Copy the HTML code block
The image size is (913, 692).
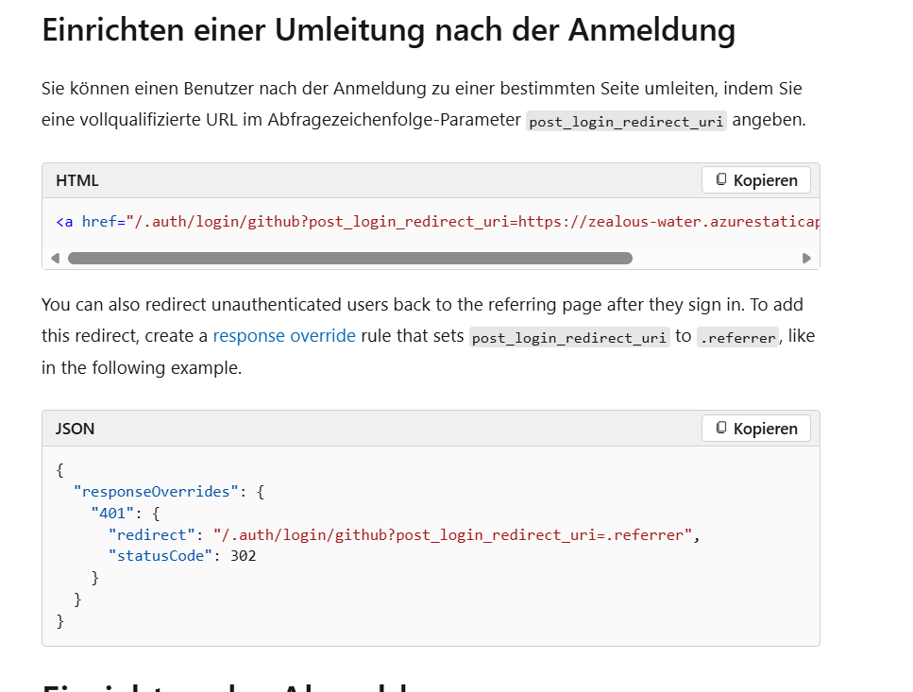(x=755, y=180)
